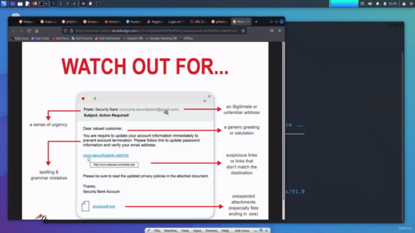Click the show desktop panel icon
The height and width of the screenshot is (233, 415).
[x=12, y=4]
